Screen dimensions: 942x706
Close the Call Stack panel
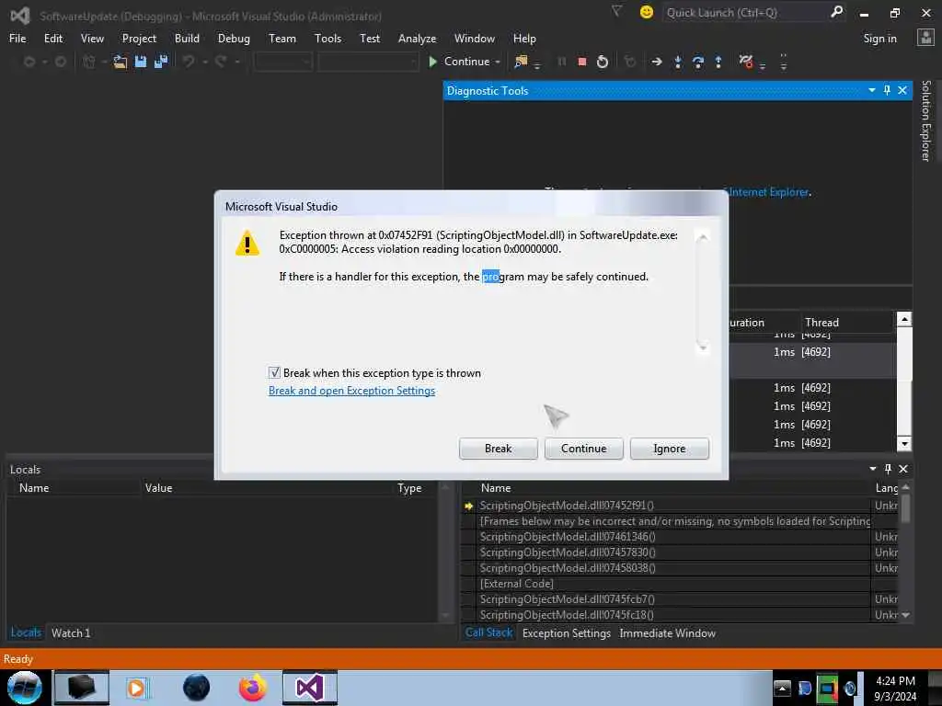coord(903,469)
